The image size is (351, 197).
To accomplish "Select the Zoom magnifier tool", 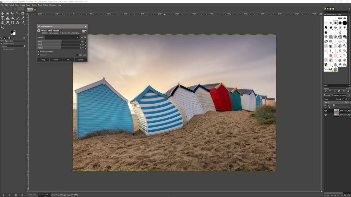I will (2, 27).
